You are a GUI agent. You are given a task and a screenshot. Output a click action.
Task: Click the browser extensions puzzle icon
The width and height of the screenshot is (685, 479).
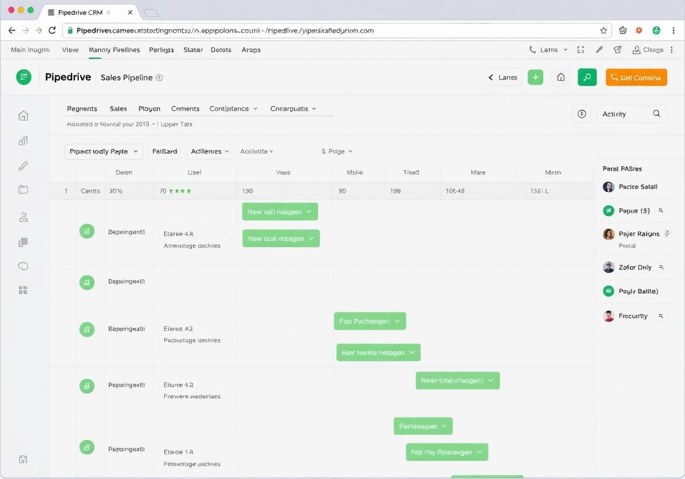coord(622,30)
